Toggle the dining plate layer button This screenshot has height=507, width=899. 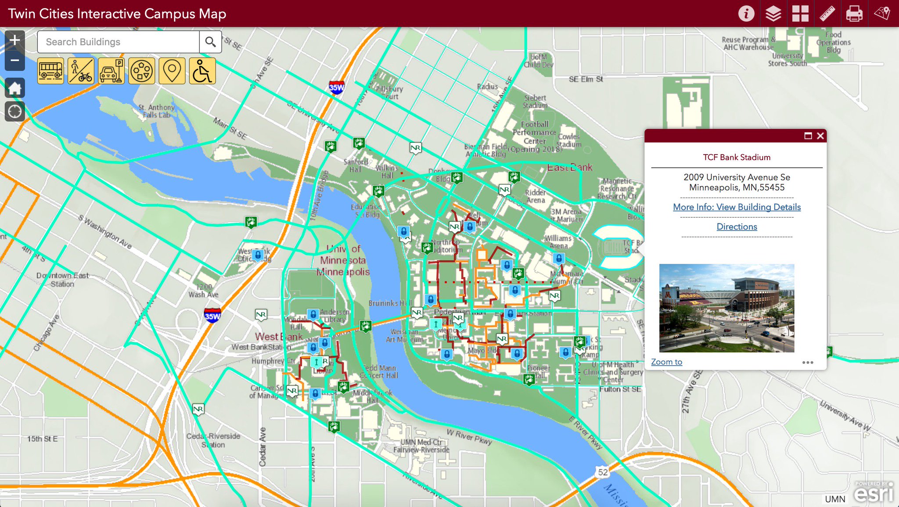[141, 71]
